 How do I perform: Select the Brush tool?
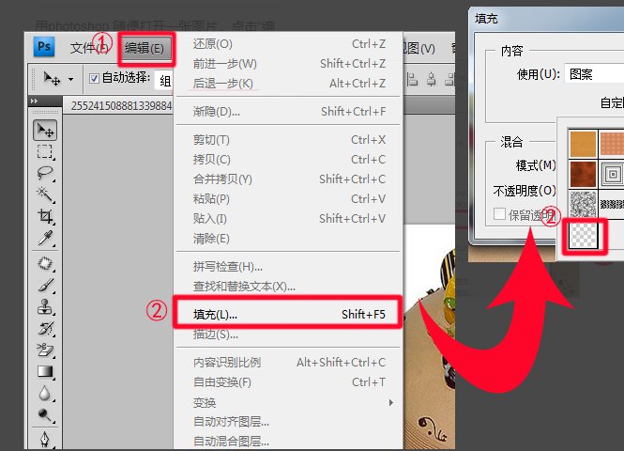coord(45,286)
